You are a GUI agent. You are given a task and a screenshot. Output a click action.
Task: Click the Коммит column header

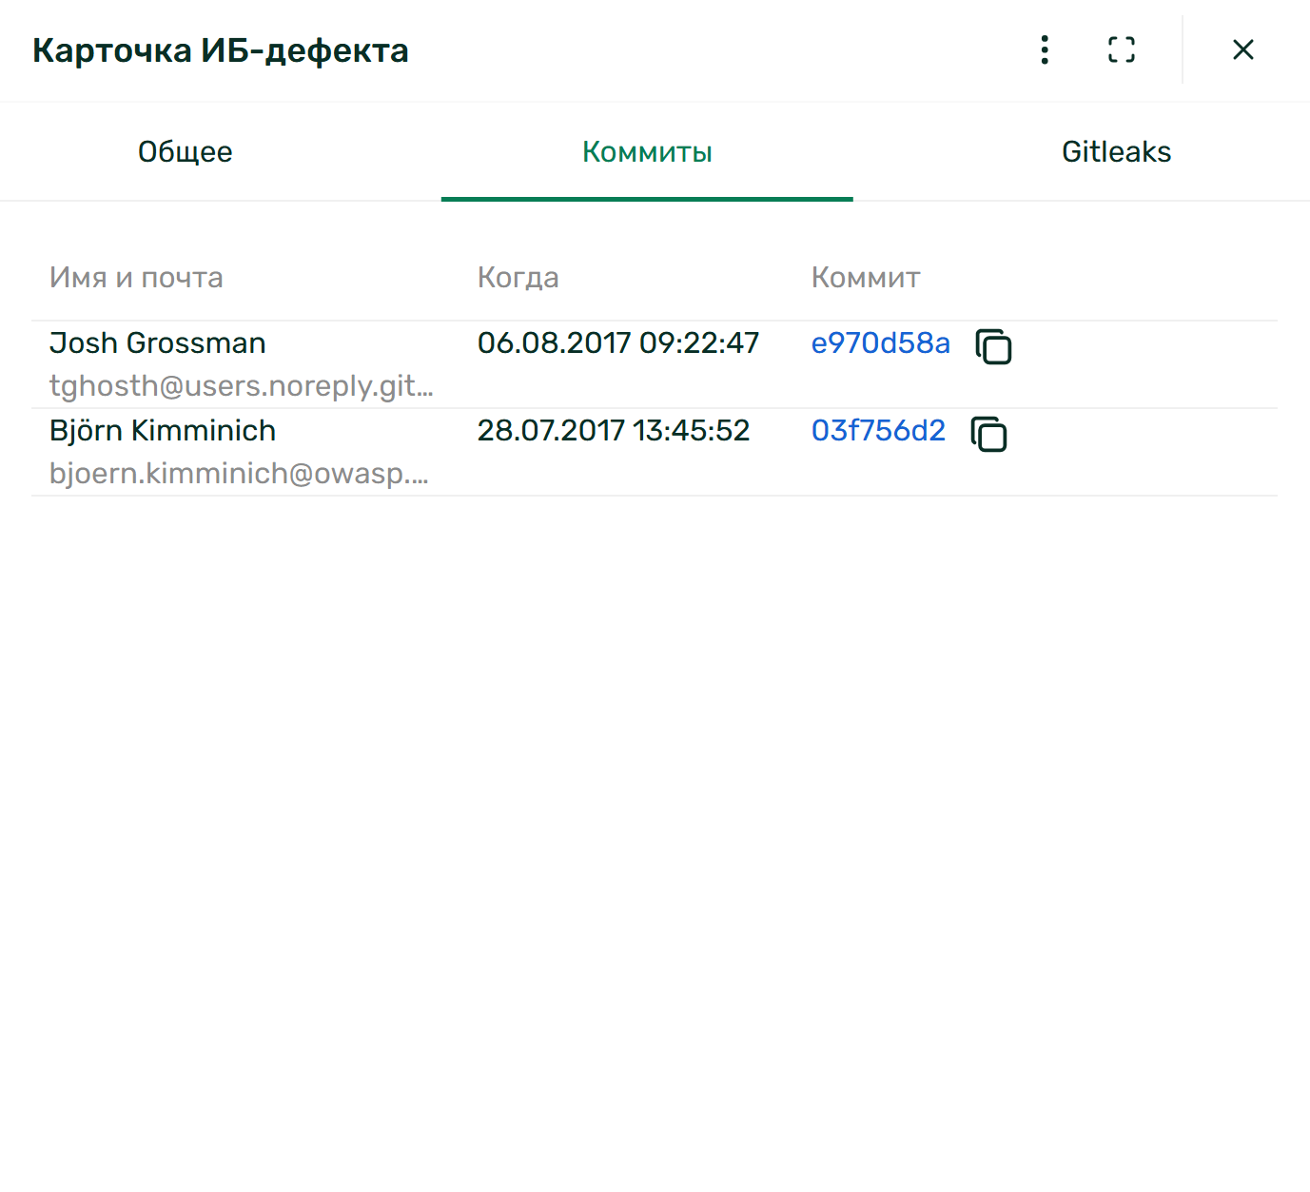tap(866, 278)
